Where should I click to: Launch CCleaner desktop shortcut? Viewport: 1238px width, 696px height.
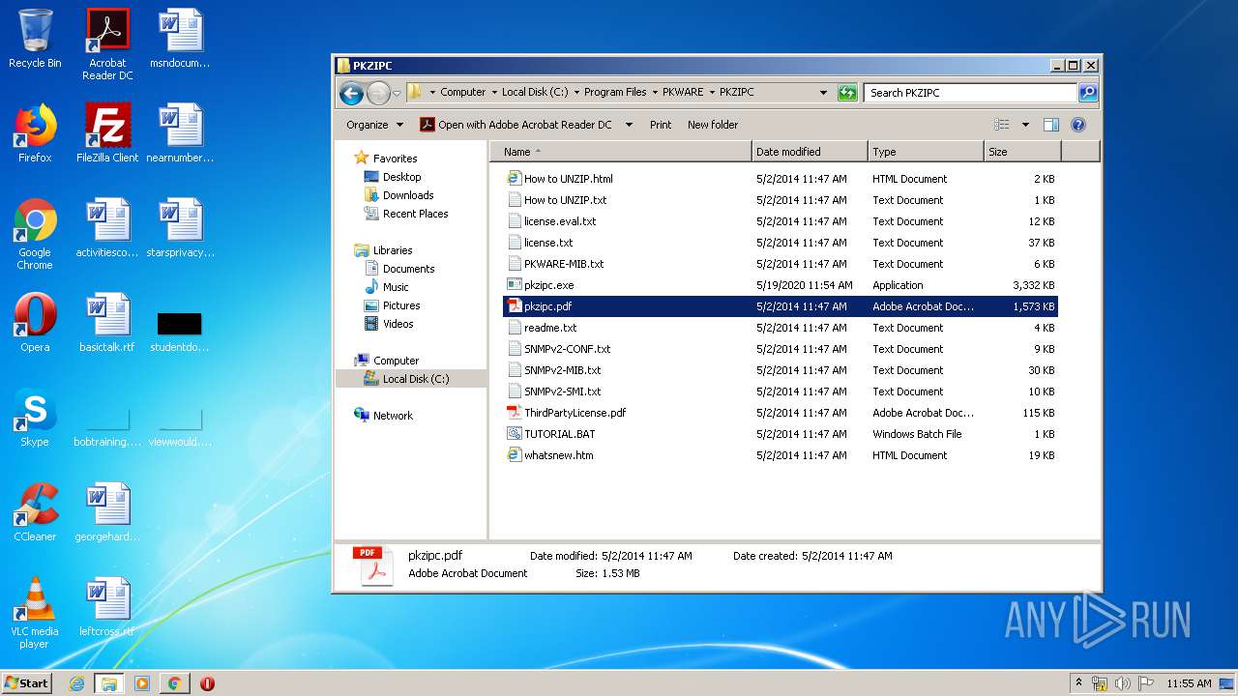(x=35, y=512)
